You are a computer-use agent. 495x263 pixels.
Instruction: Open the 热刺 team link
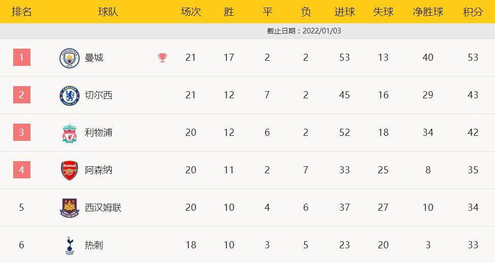click(94, 245)
